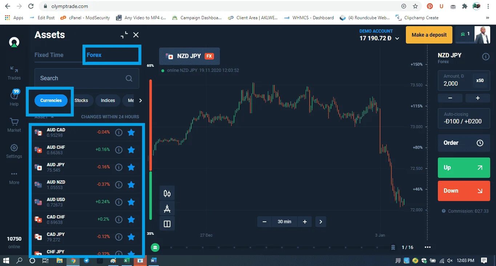Viewport: 496px width, 266px height.
Task: Open drawing tools compass icon
Action: (167, 209)
